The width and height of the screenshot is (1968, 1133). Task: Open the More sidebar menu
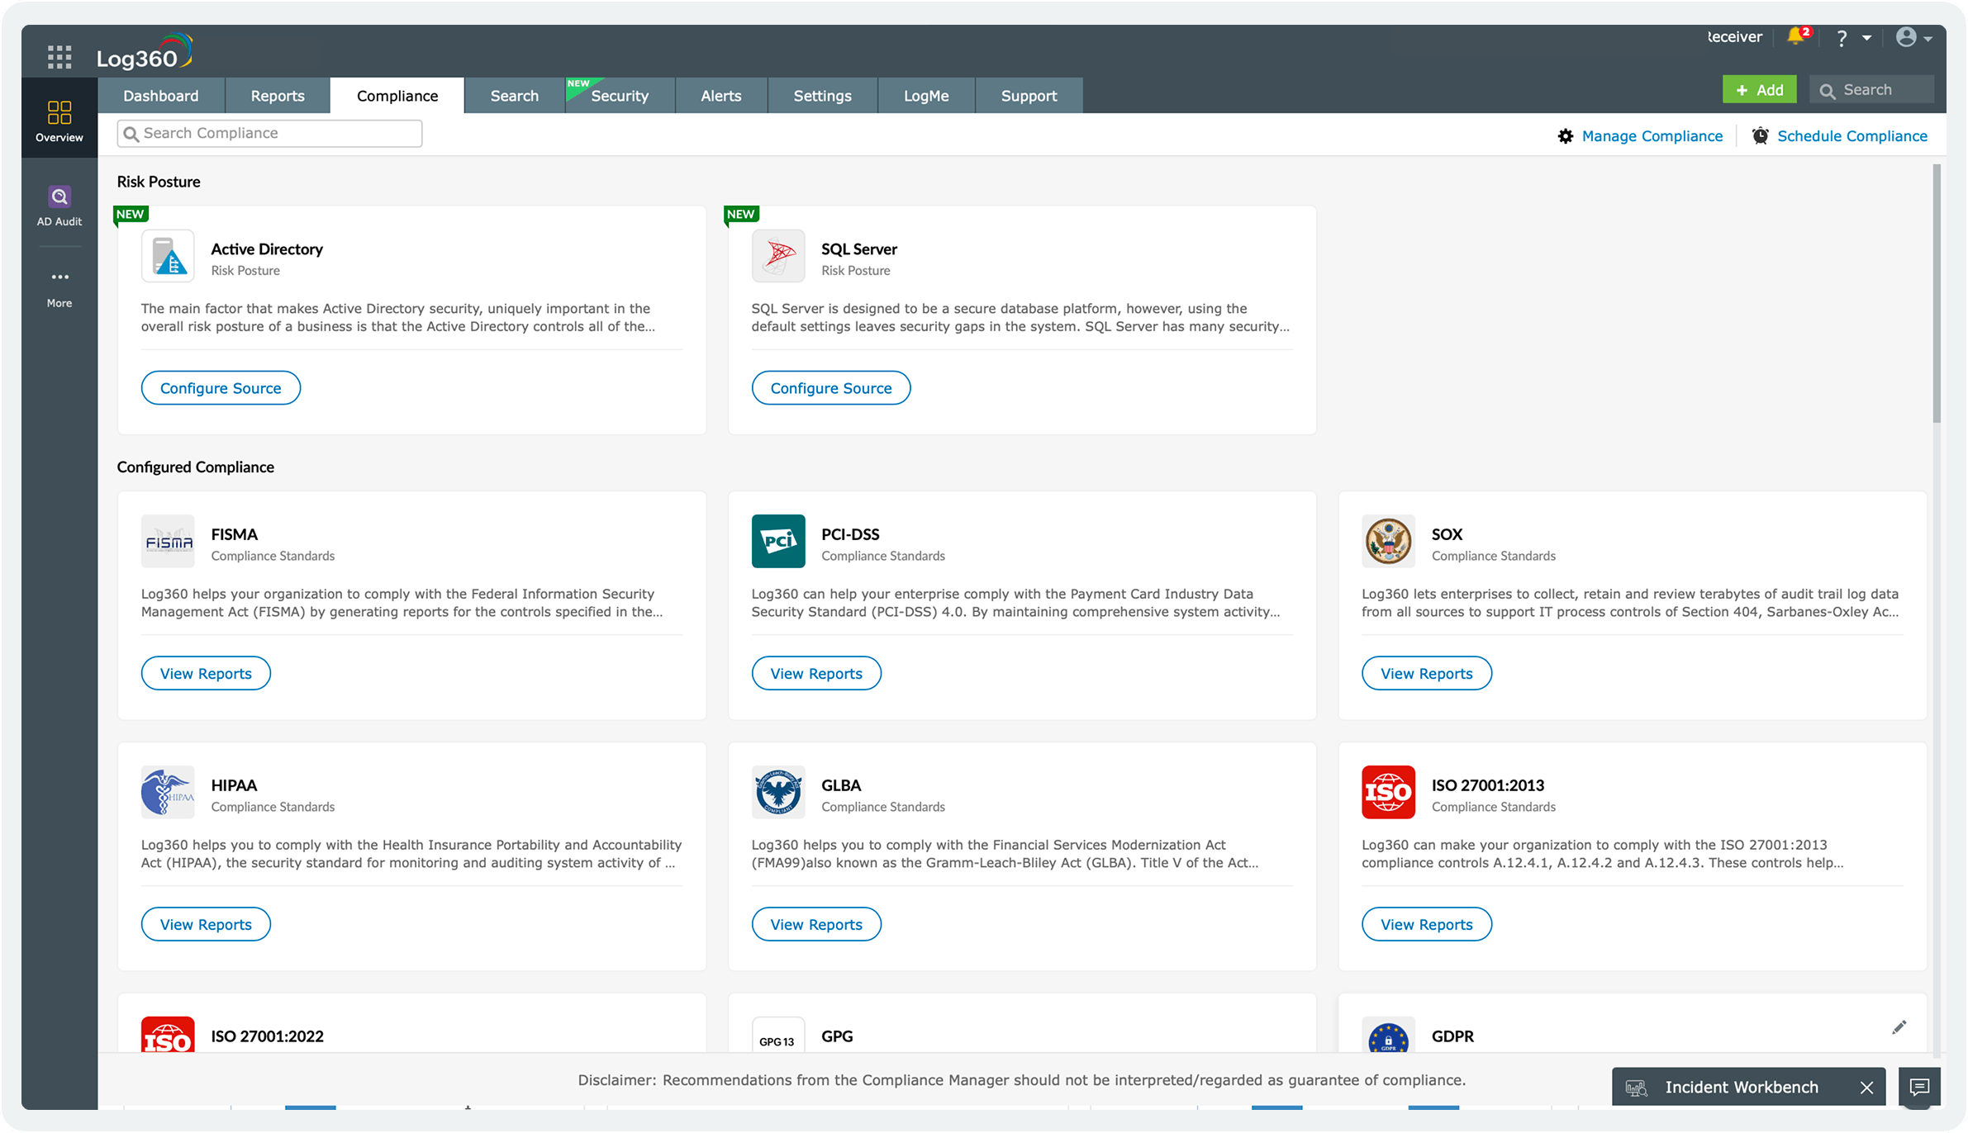point(59,287)
